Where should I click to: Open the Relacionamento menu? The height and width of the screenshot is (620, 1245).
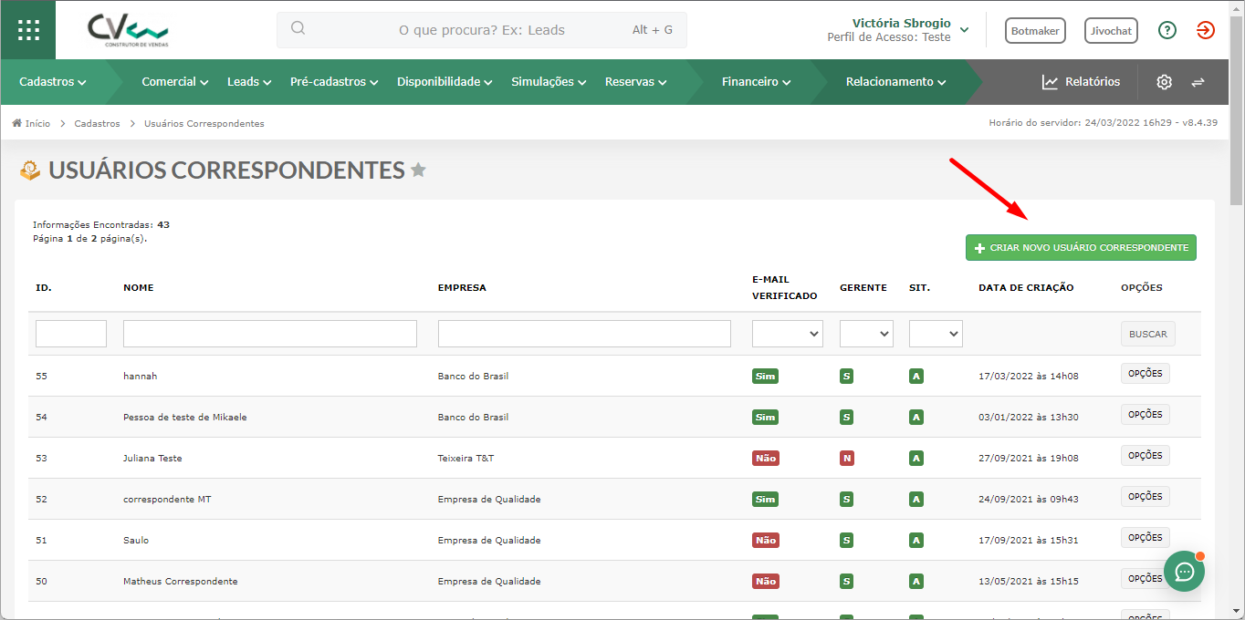click(x=895, y=82)
